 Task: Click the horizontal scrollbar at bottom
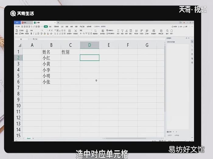pyautogui.click(x=126, y=138)
